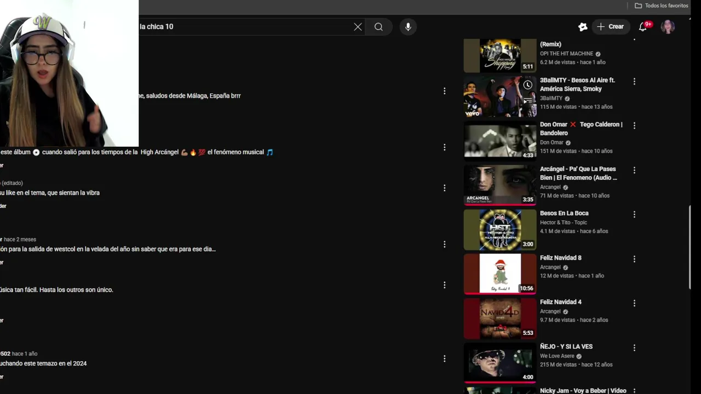Open options menu for High Arcángel comment

(444, 147)
